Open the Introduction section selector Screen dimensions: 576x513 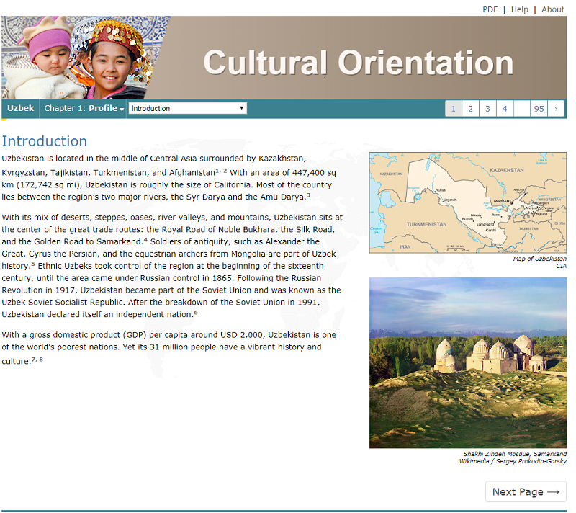[x=187, y=109]
